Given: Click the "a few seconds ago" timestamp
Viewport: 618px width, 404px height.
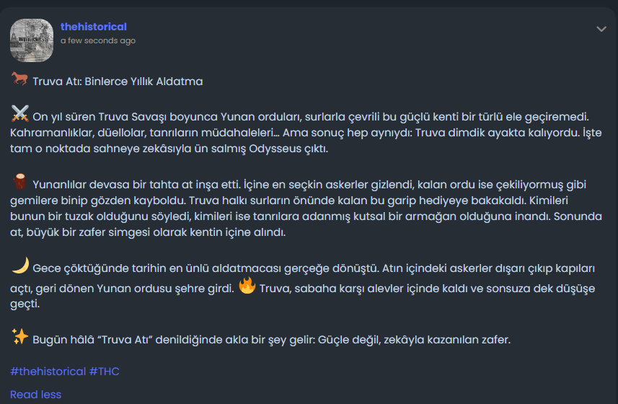Looking at the screenshot, I should (98, 40).
